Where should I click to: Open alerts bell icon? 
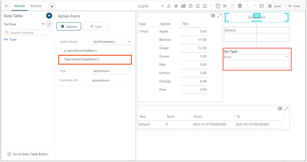[205, 6]
